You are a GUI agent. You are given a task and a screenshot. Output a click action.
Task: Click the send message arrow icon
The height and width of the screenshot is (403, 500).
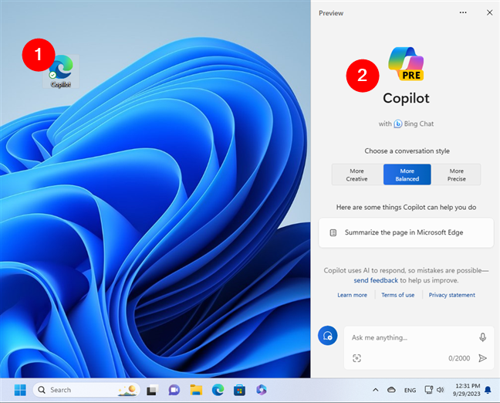click(x=482, y=358)
